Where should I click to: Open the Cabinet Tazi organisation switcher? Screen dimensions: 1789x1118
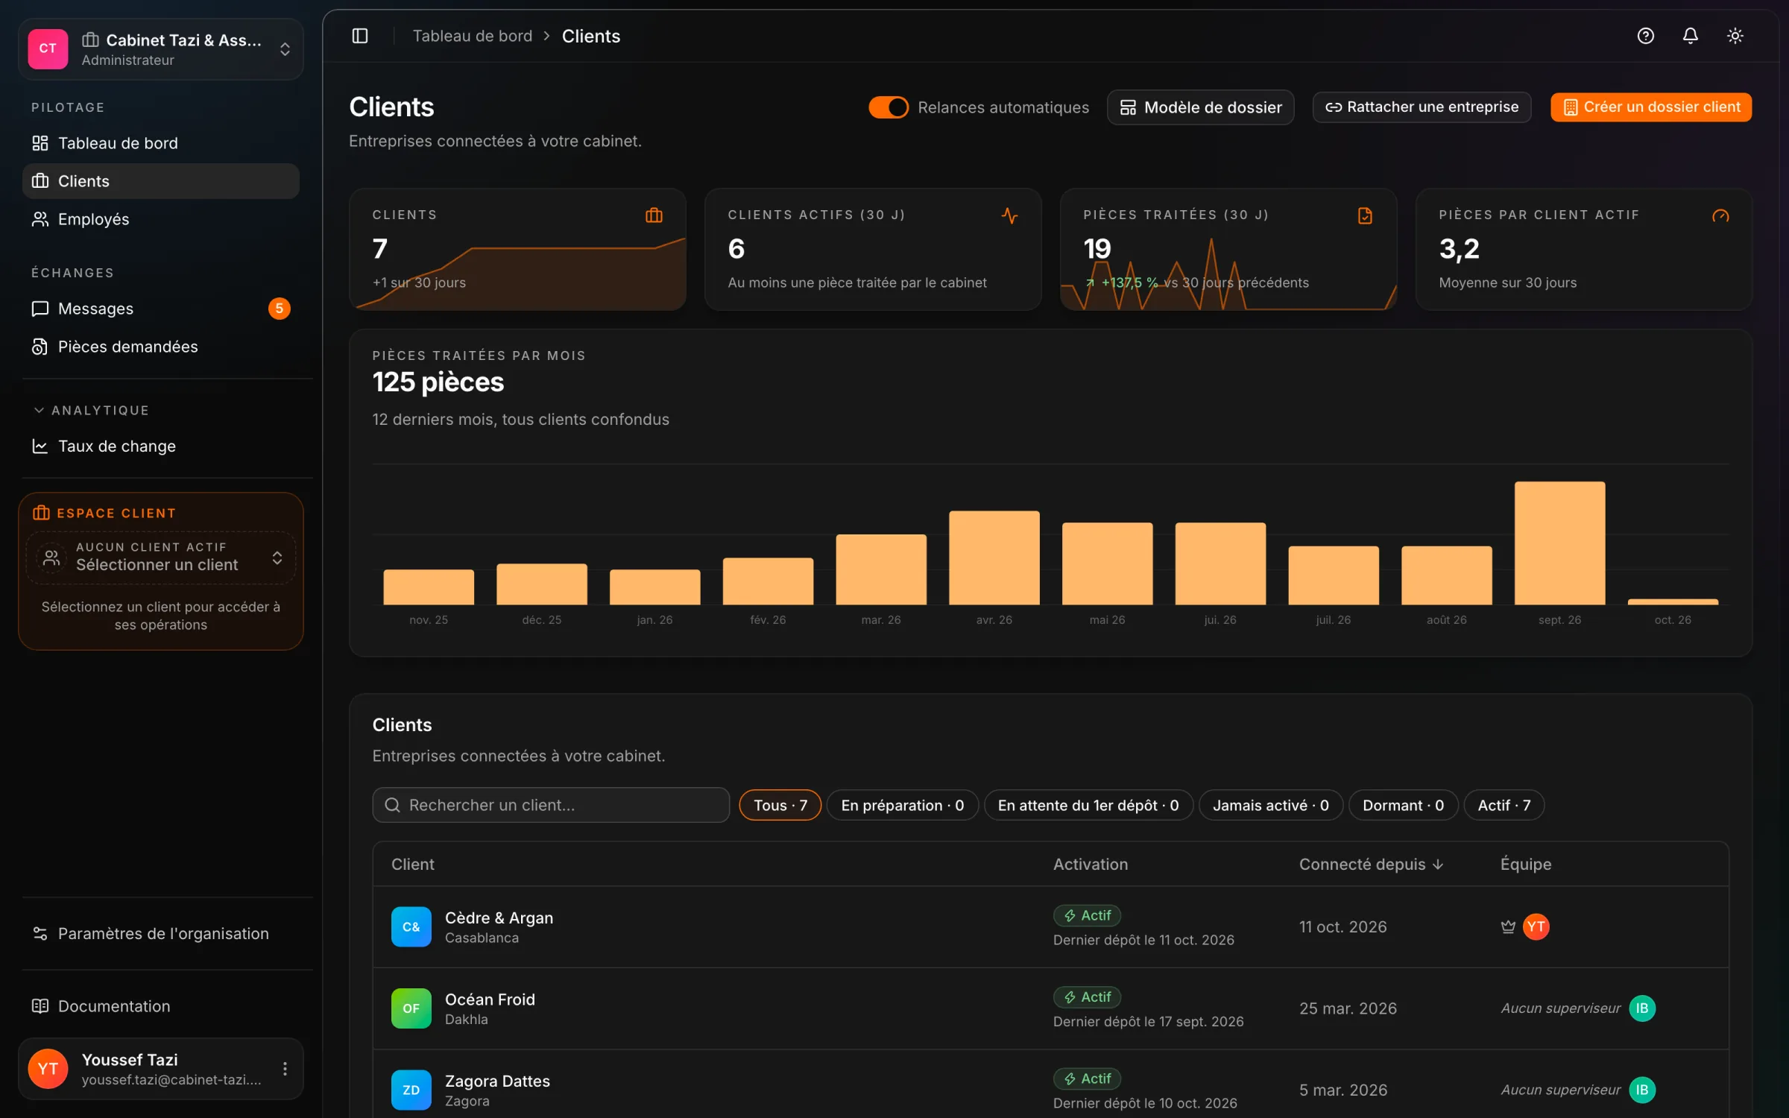tap(161, 49)
